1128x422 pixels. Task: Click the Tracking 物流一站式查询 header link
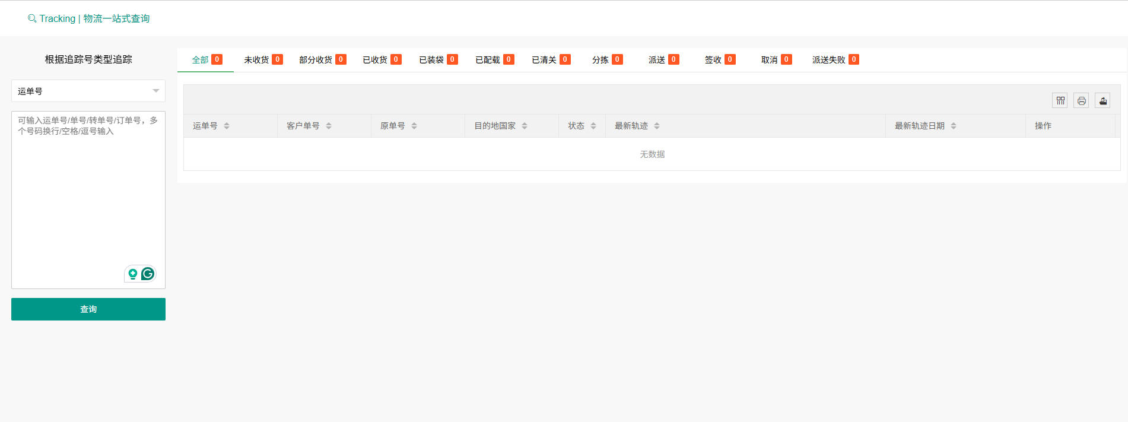tap(94, 19)
